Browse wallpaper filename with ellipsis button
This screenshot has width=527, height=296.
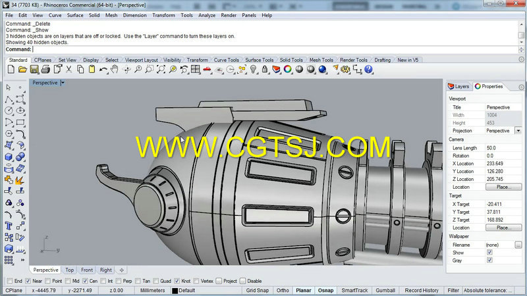[518, 245]
